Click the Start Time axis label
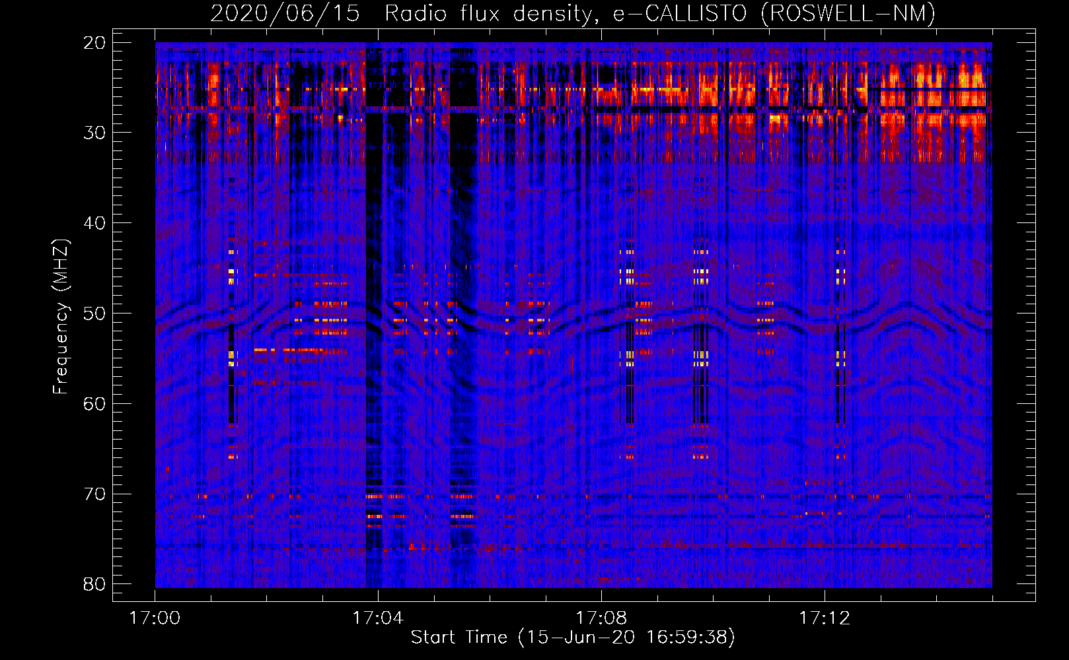Image resolution: width=1069 pixels, height=660 pixels. (x=573, y=637)
